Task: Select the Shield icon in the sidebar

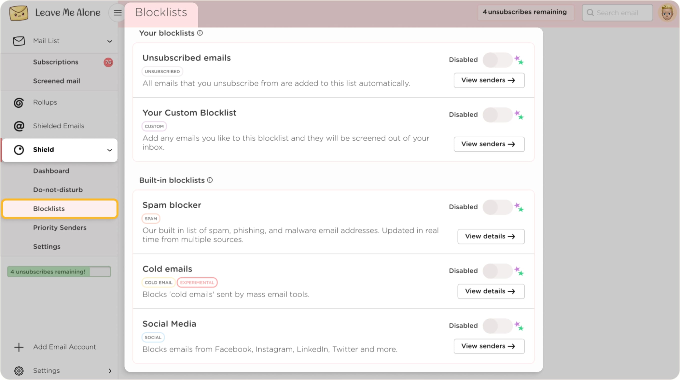Action: (x=18, y=149)
